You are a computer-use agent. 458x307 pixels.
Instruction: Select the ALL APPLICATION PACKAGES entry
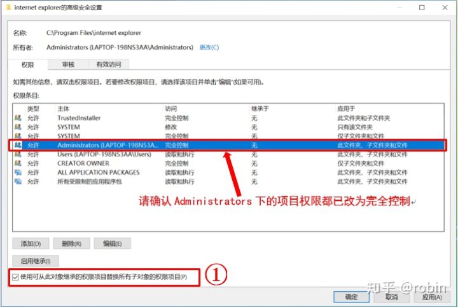[228, 172]
